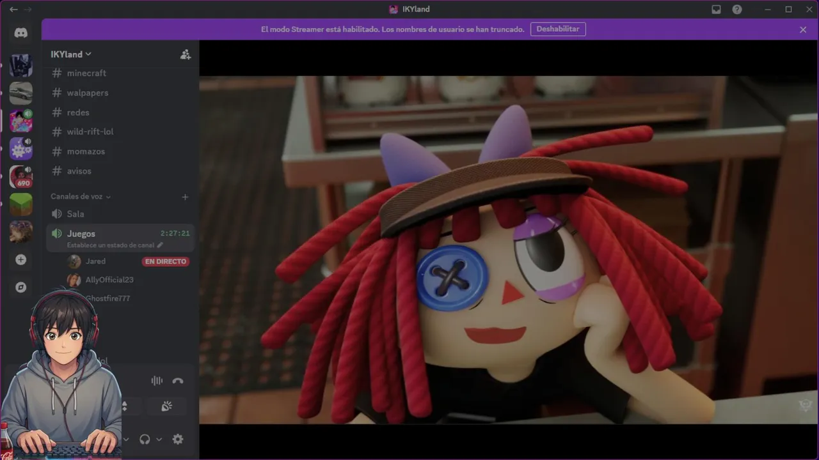Collapse the Canales de voz category
The width and height of the screenshot is (819, 460).
click(81, 197)
